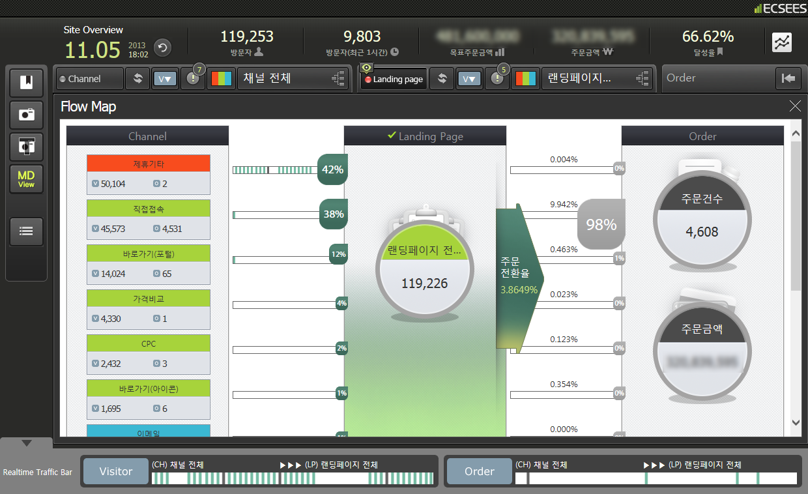Open MD View in the sidebar

pos(27,179)
